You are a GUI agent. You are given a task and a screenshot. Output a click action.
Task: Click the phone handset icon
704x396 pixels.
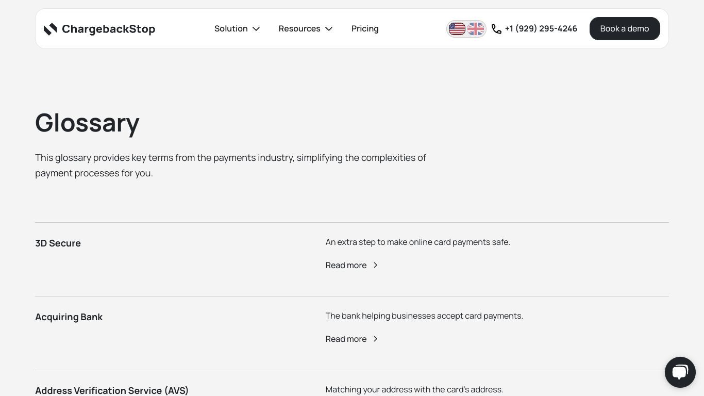[x=496, y=29]
